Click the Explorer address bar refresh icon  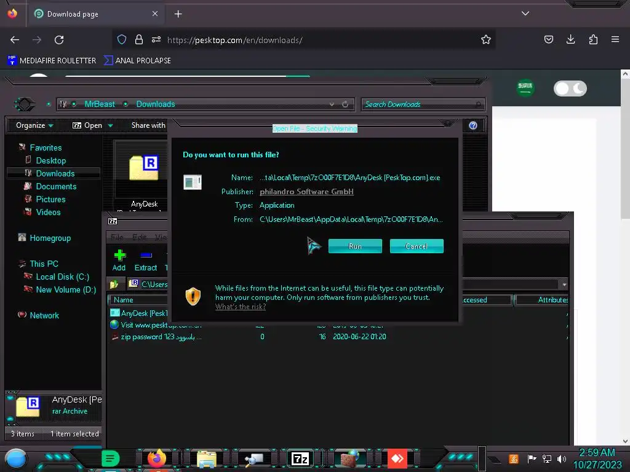pos(345,104)
